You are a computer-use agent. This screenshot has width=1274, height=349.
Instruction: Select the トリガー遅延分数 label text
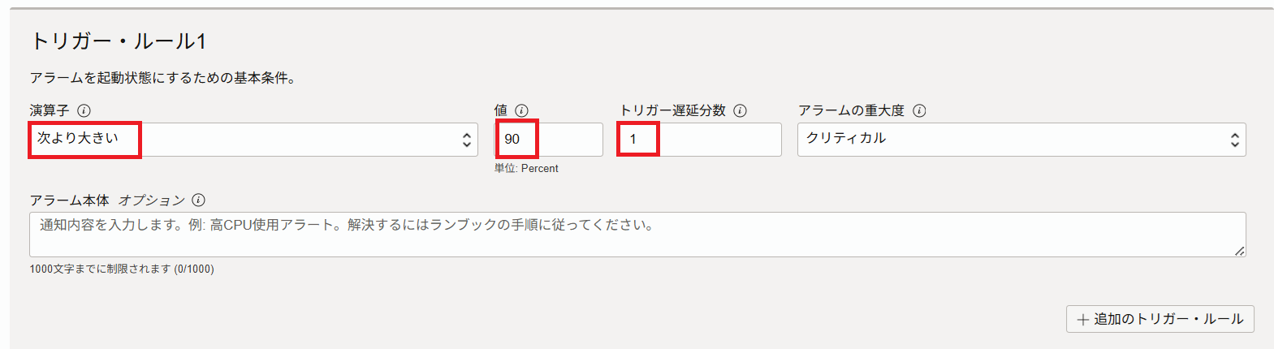pos(672,110)
